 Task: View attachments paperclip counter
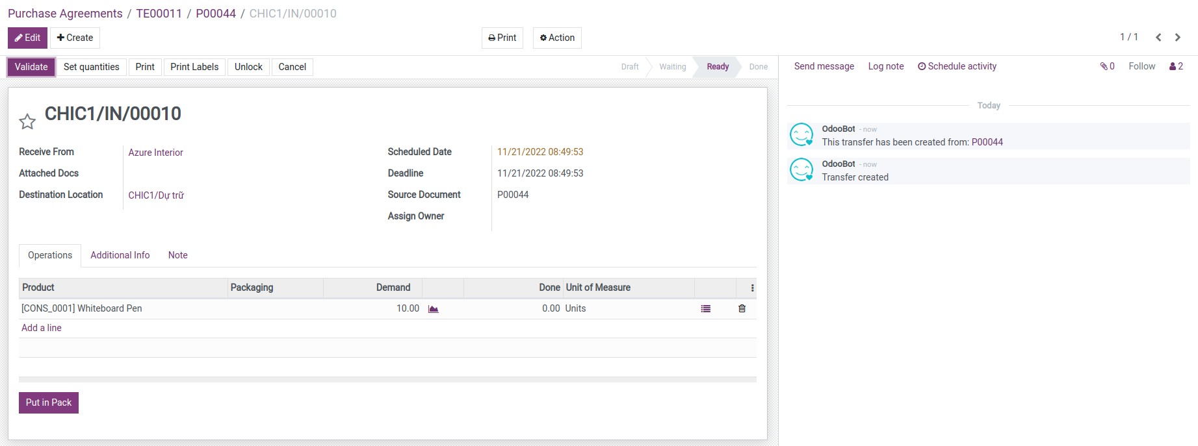click(x=1107, y=66)
